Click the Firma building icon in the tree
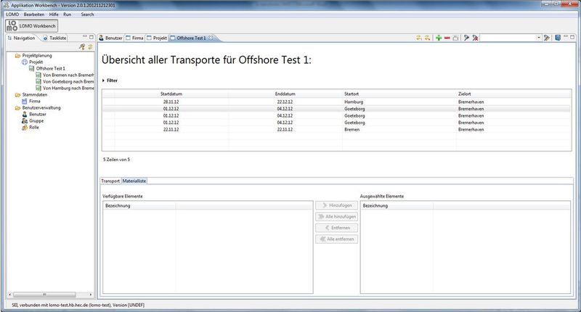 [25, 101]
